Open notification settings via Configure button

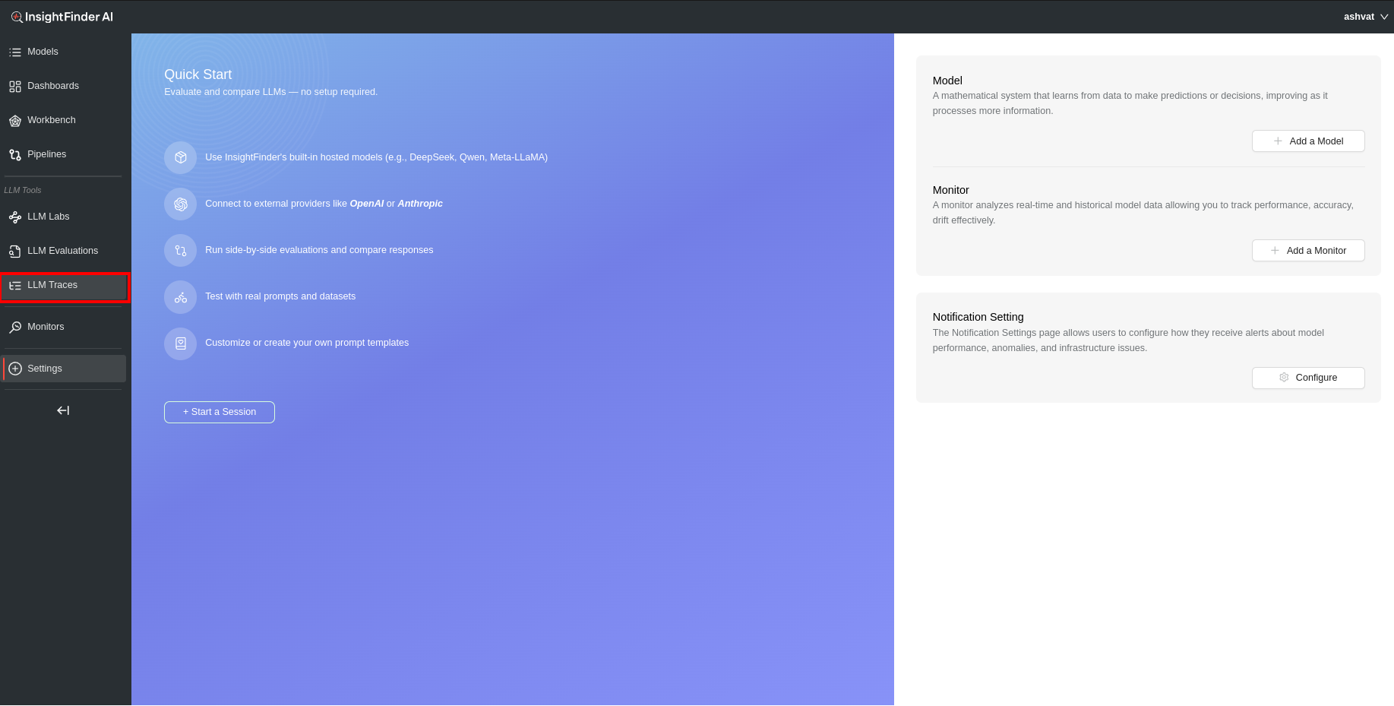coord(1307,378)
